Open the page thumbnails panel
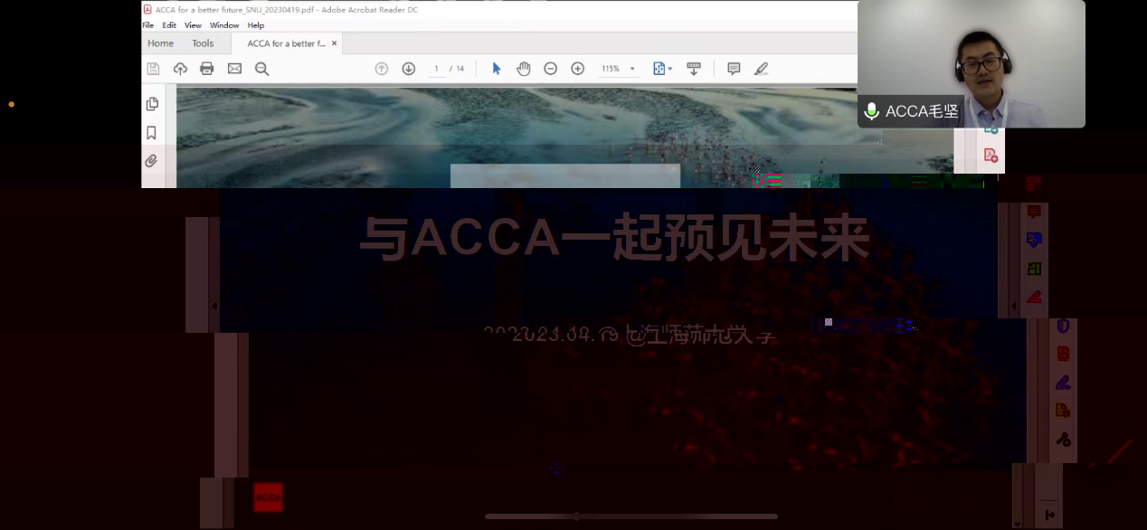Image resolution: width=1147 pixels, height=530 pixels. [152, 104]
